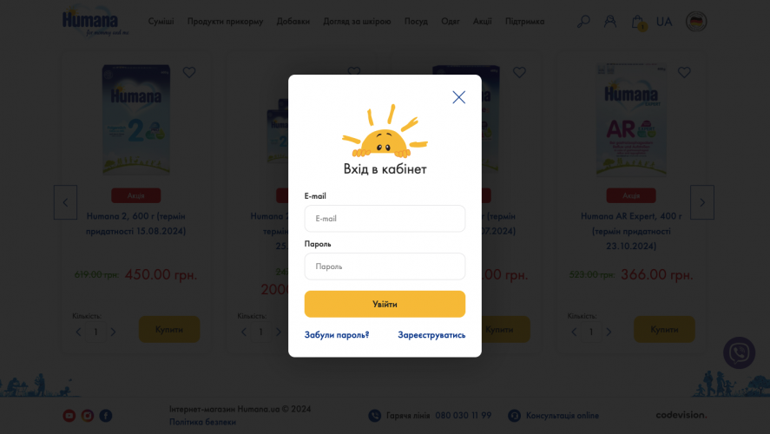
Task: Decrease quantity for Humana AR Expert
Action: point(574,332)
